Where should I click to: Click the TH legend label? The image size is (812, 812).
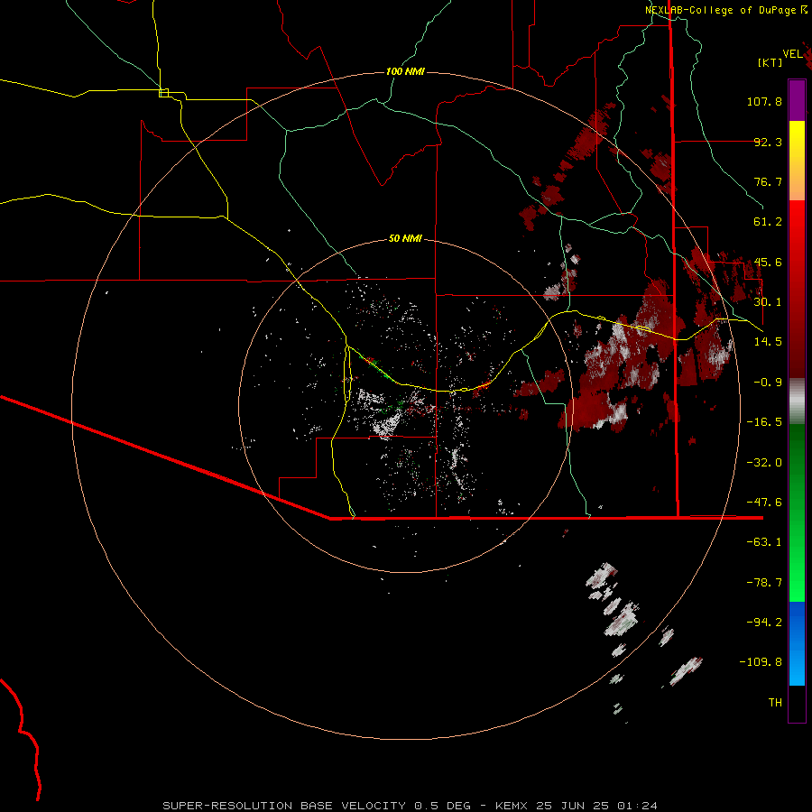[775, 703]
